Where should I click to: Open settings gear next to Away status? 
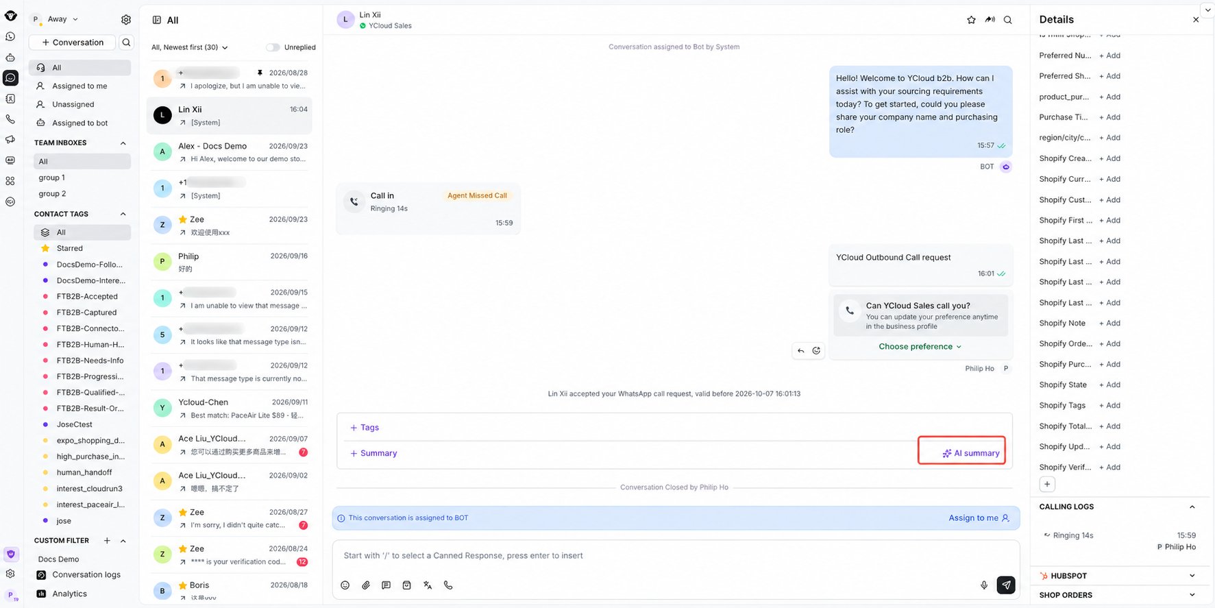pos(126,20)
